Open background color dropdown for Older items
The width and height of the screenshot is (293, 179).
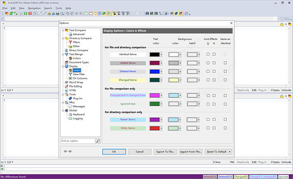click(x=180, y=128)
